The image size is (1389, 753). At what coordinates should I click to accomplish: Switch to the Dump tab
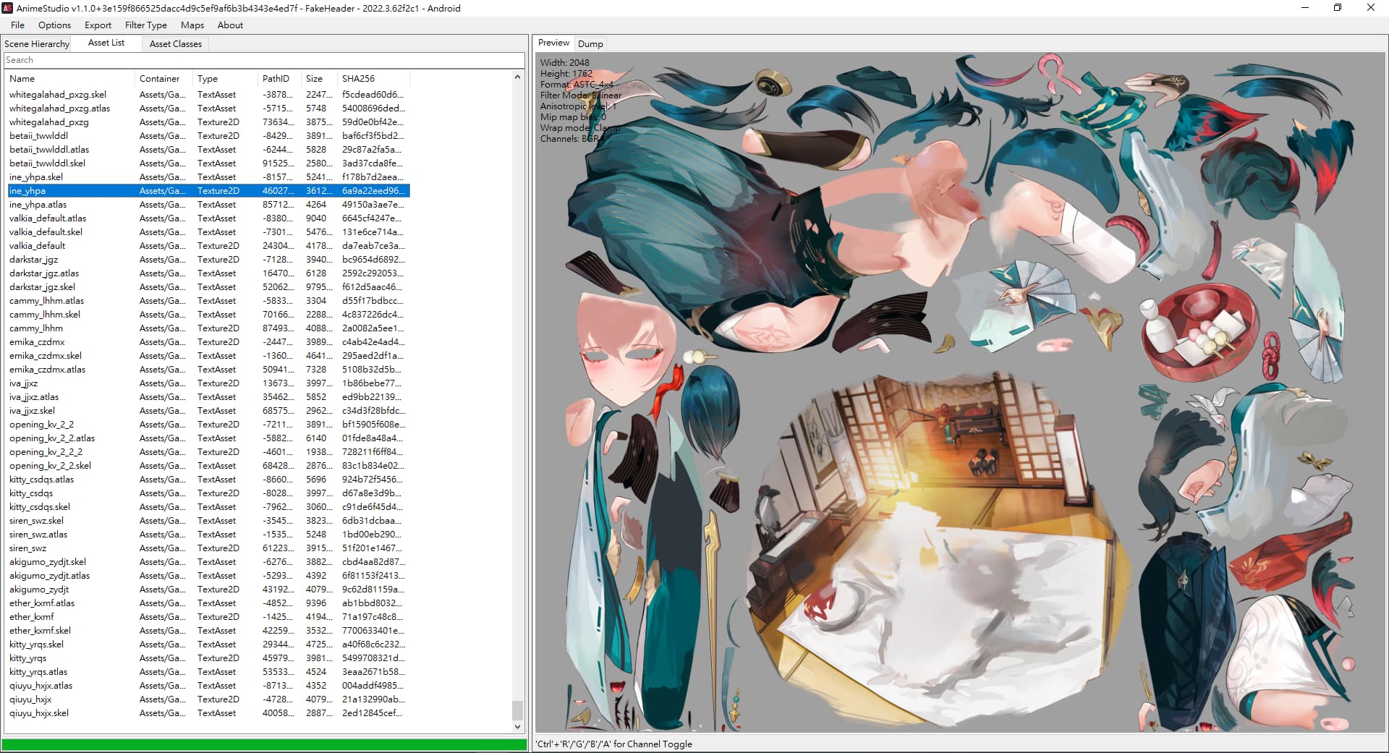point(590,43)
